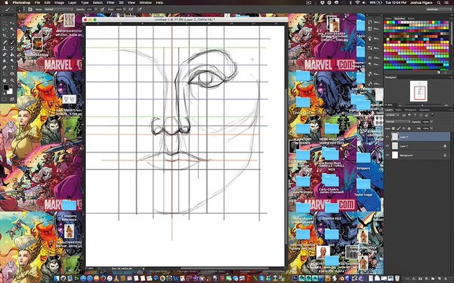Select the Blur tool
This screenshot has height=283, width=454.
(x=5, y=61)
